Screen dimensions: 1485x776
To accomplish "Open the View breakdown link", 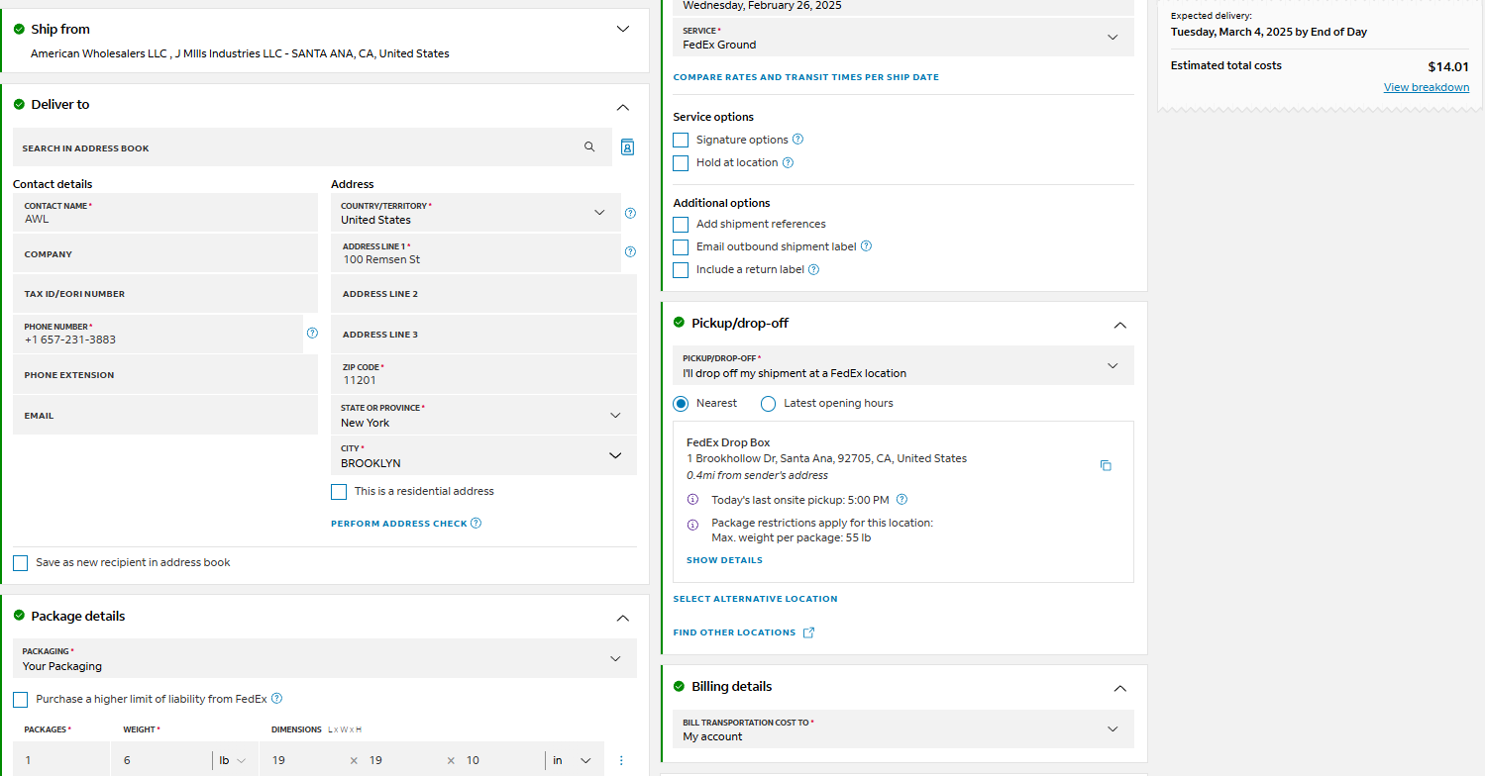I will click(x=1427, y=87).
